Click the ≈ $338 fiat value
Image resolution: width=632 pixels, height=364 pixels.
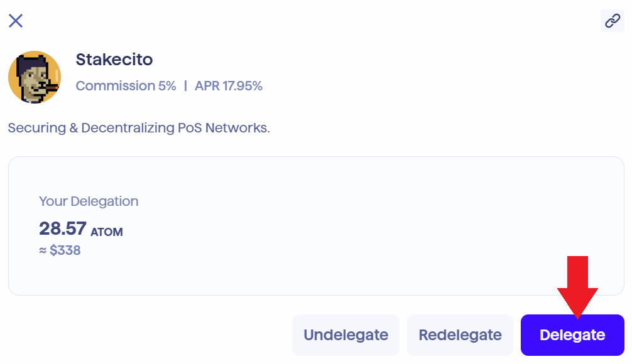(60, 251)
